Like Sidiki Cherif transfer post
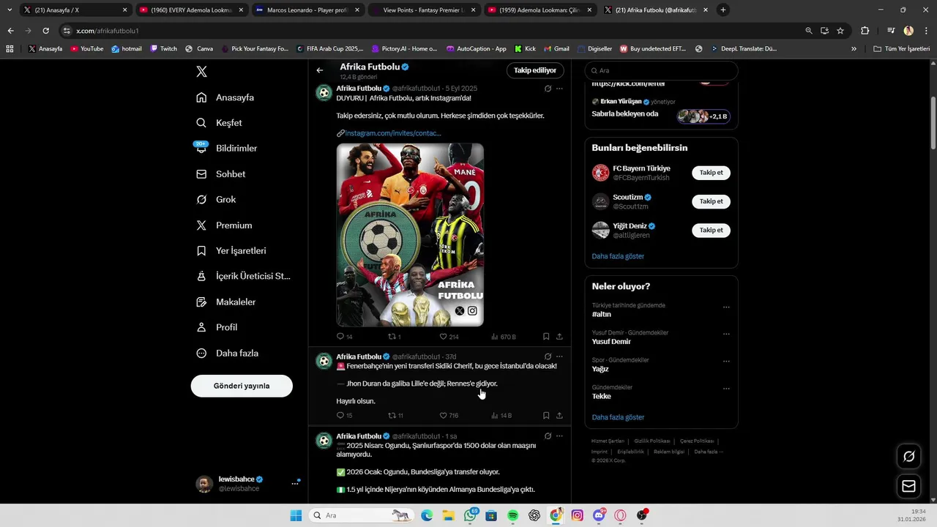This screenshot has width=937, height=527. pos(449,415)
